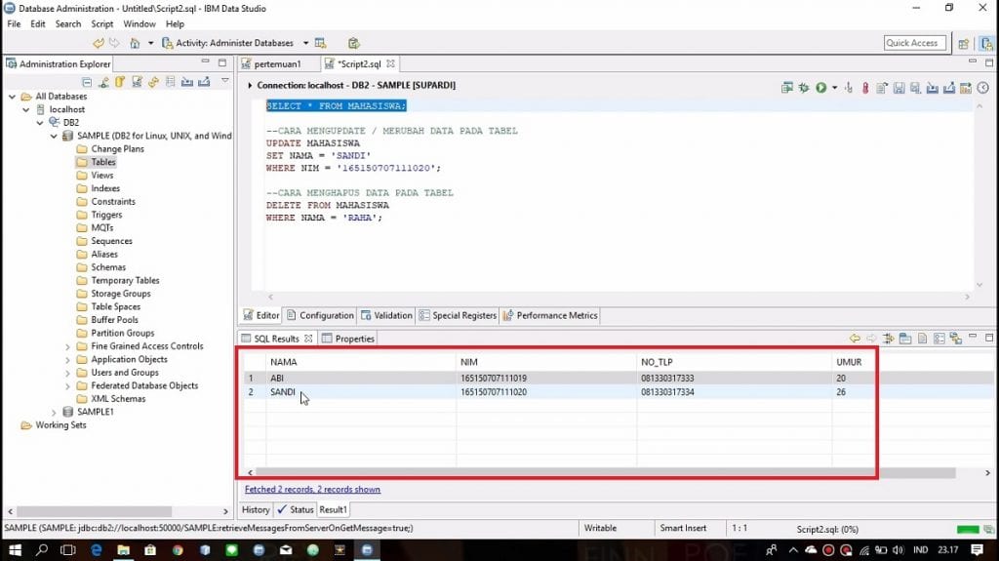This screenshot has width=999, height=561.
Task: Click the debug bug icon in editor toolbar
Action: (x=804, y=88)
